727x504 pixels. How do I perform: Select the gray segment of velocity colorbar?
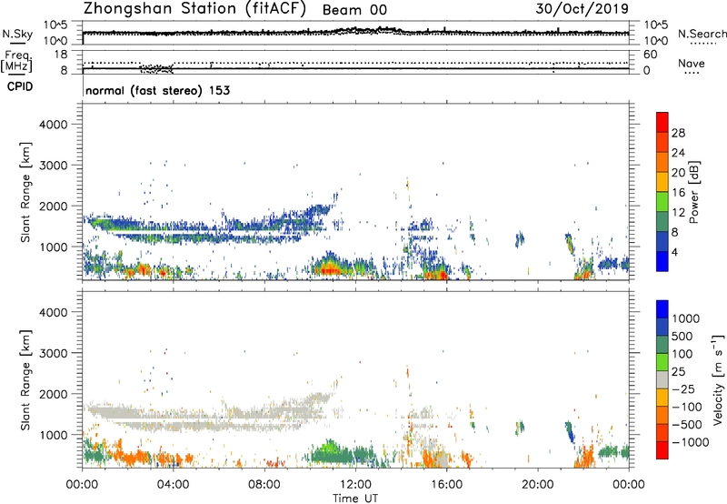662,379
